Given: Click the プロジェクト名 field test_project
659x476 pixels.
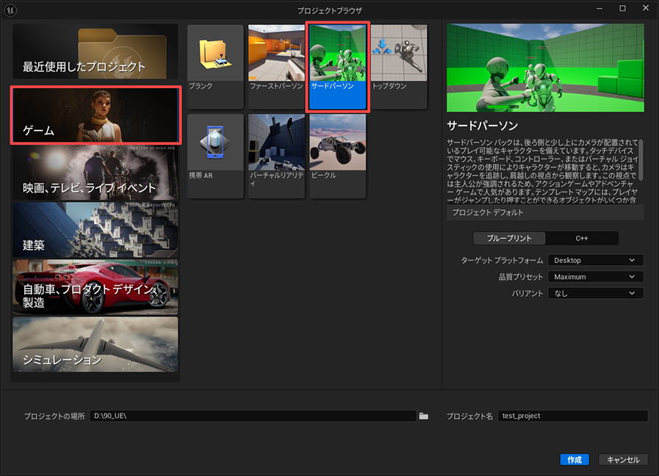Looking at the screenshot, I should 573,416.
